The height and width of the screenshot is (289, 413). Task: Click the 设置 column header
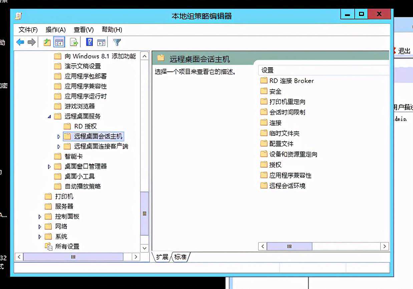pos(268,70)
